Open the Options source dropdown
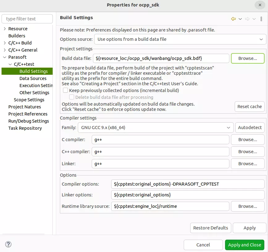 (x=180, y=39)
